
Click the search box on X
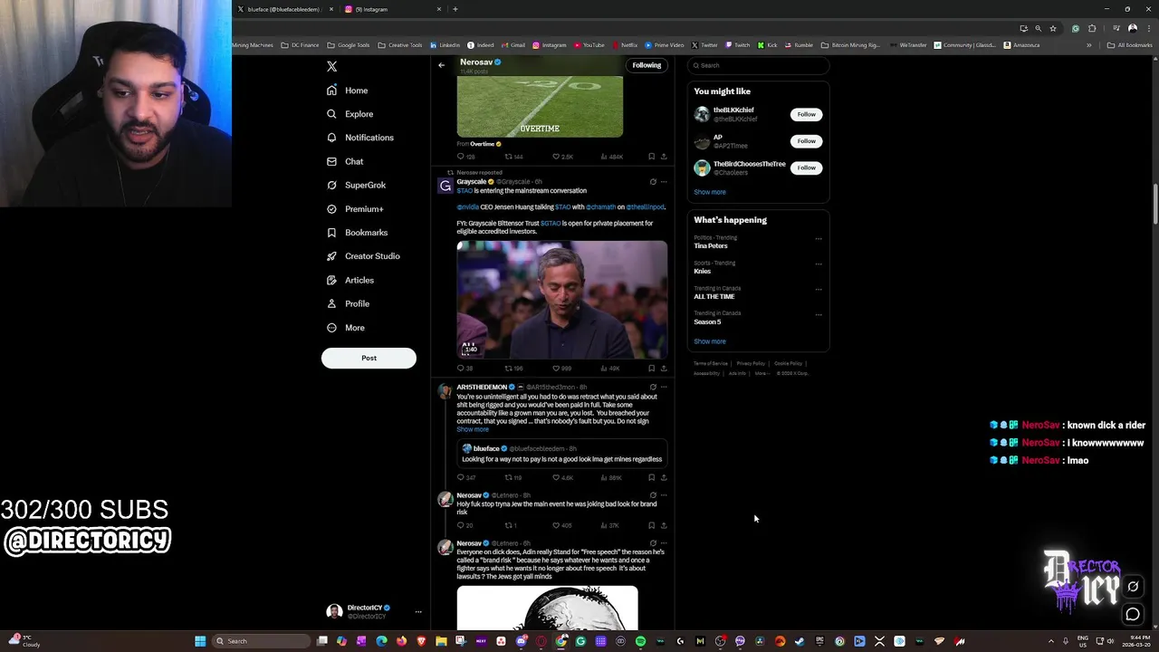click(758, 65)
